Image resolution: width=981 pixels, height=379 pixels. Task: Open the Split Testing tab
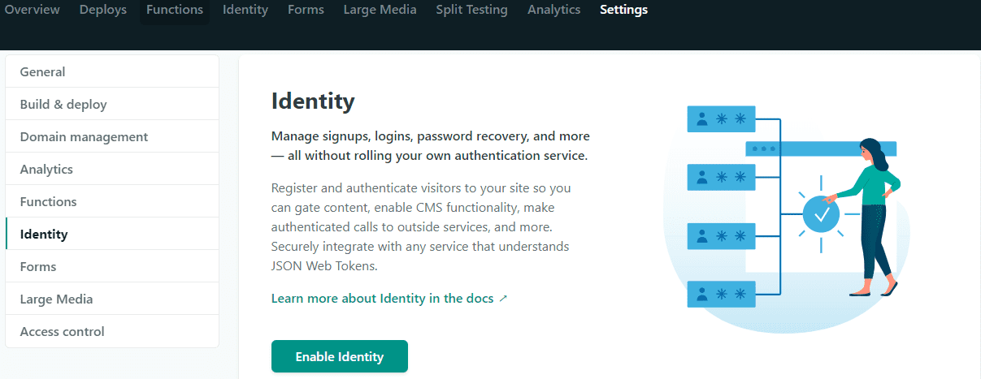point(471,10)
